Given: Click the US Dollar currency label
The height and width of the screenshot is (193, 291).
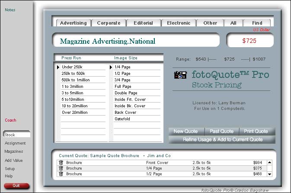Looking at the screenshot, I should [262, 30].
